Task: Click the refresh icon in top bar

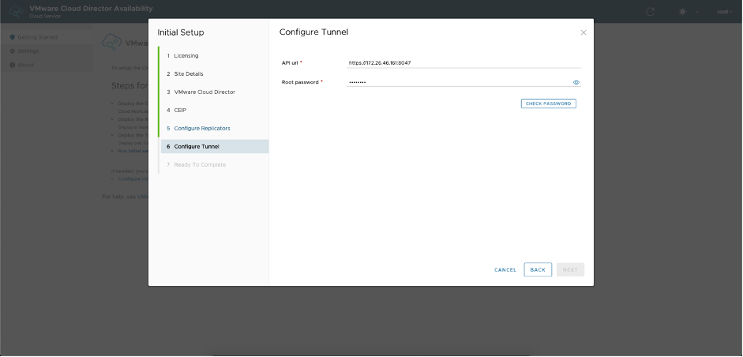Action: tap(650, 12)
